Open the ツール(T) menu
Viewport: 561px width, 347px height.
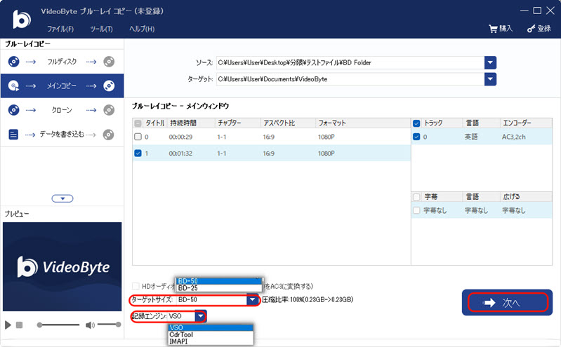coord(101,29)
